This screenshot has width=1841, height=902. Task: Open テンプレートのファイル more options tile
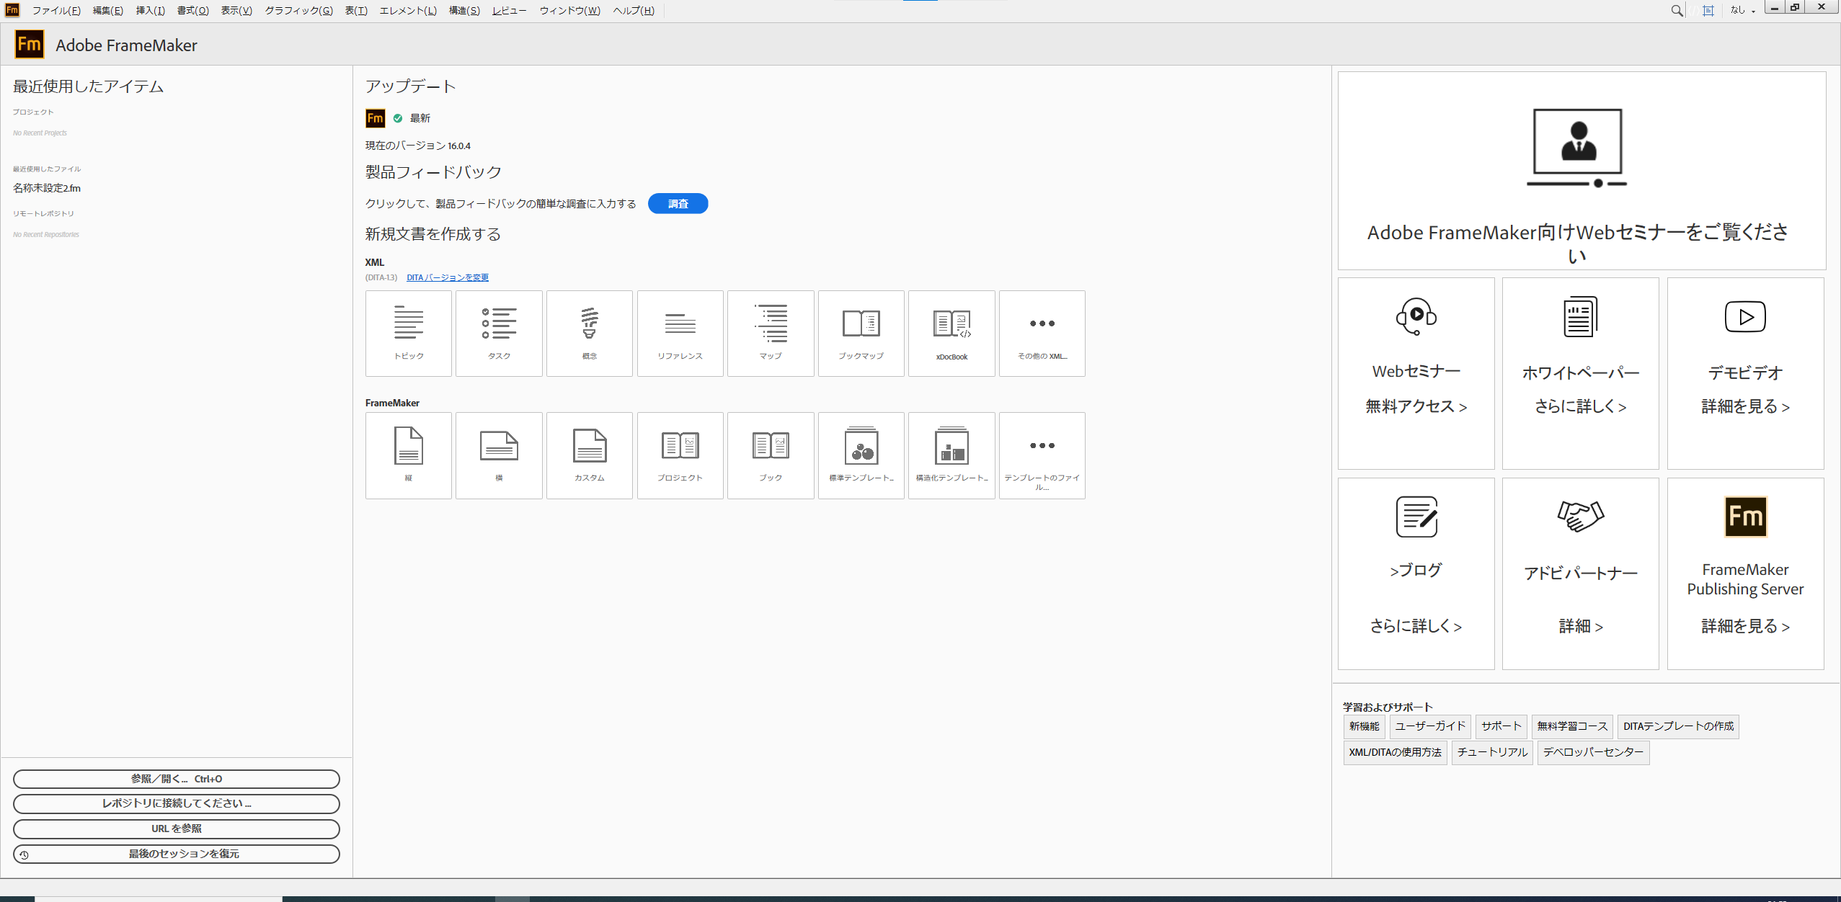coord(1042,455)
